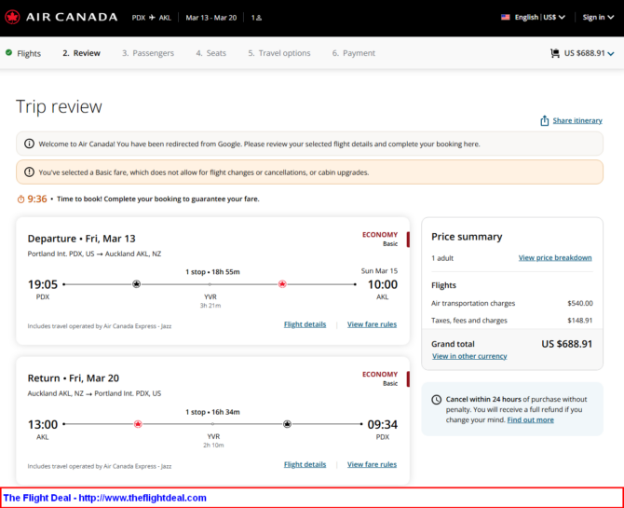
Task: Click Find out more about cancellation
Action: pyautogui.click(x=531, y=420)
